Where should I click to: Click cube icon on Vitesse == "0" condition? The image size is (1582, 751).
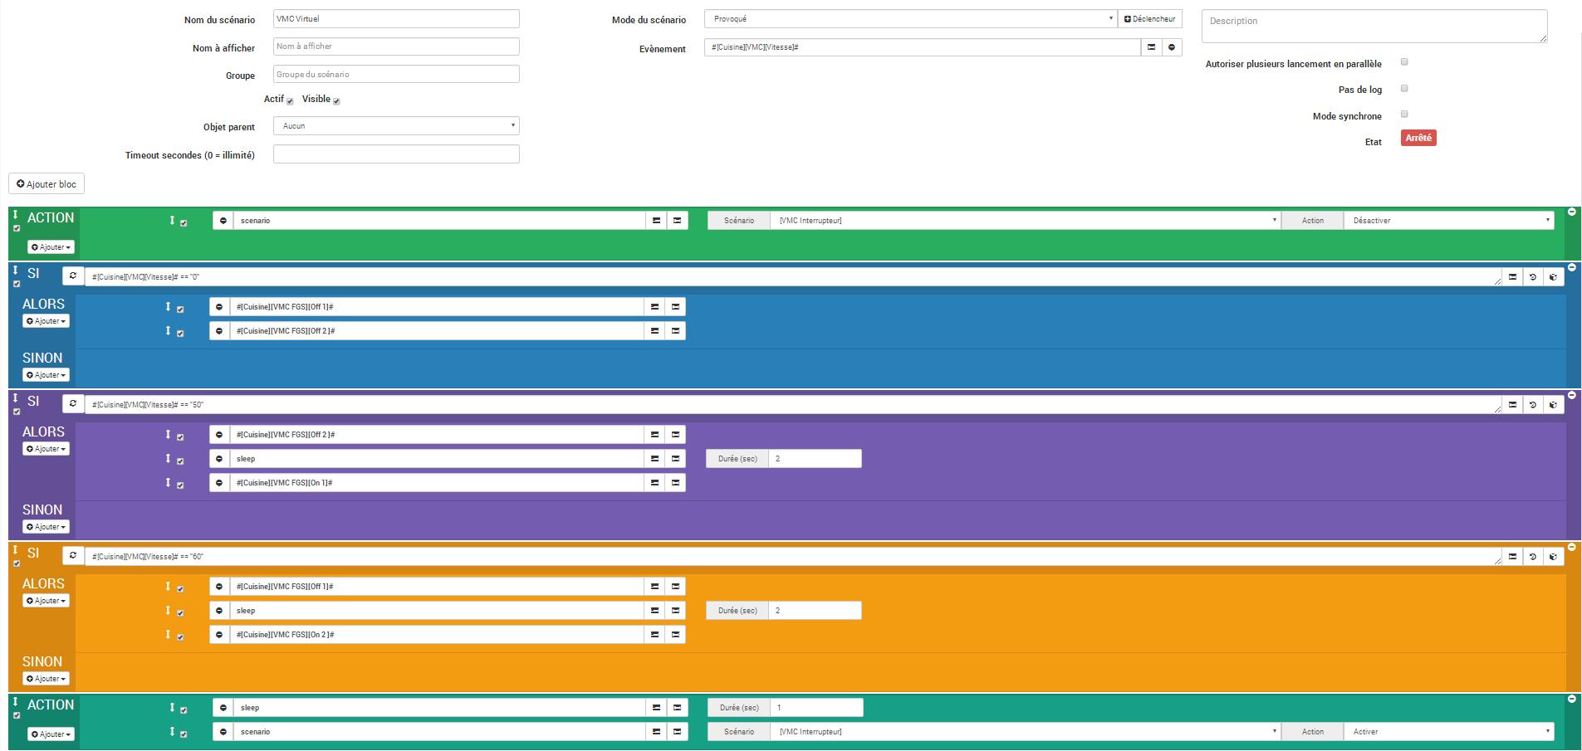[1554, 277]
